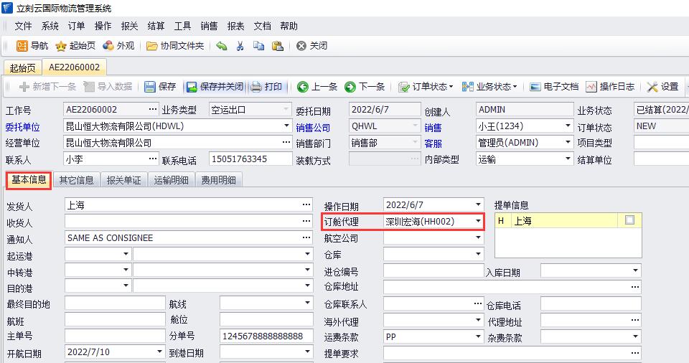Click the 委托单位 blue link label
The height and width of the screenshot is (363, 689).
tap(23, 127)
